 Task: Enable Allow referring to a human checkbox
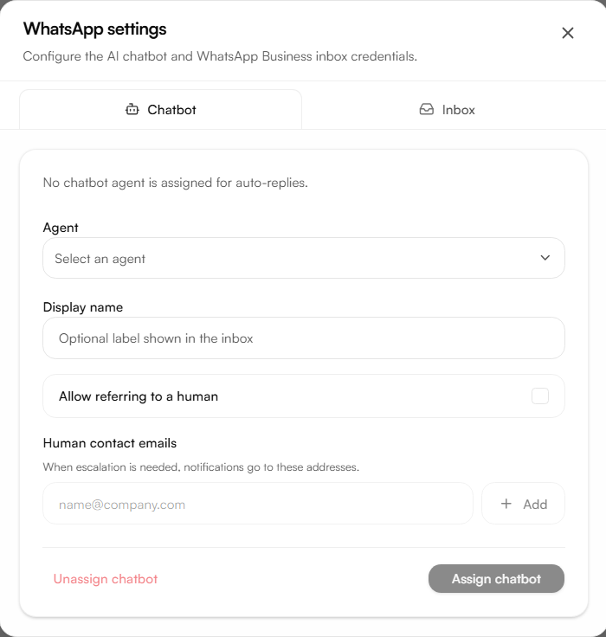point(539,396)
